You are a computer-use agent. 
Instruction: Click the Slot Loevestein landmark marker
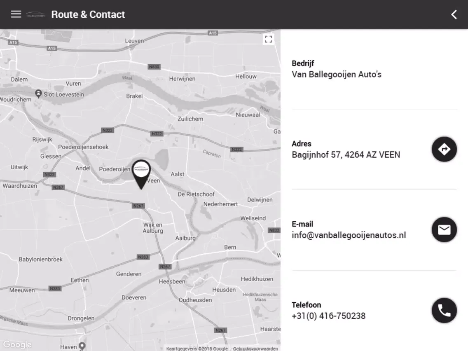tap(38, 94)
